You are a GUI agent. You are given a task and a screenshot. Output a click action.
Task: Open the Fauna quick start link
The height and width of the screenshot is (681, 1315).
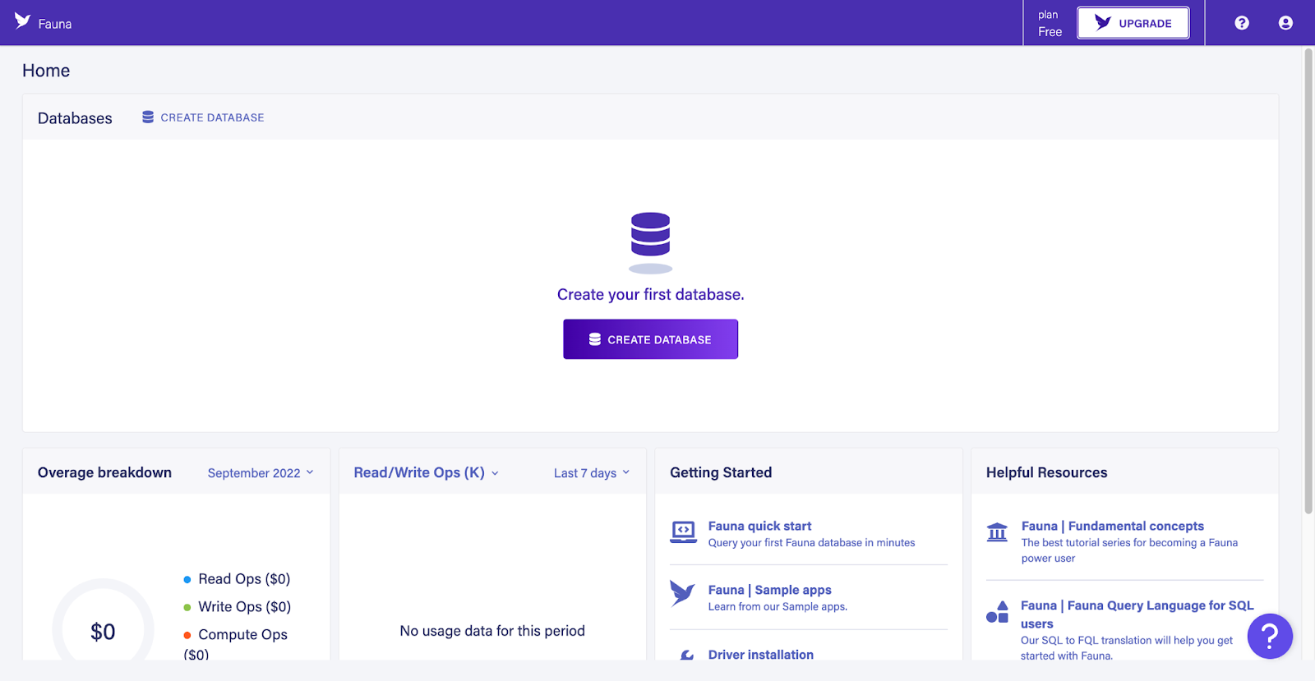click(759, 526)
